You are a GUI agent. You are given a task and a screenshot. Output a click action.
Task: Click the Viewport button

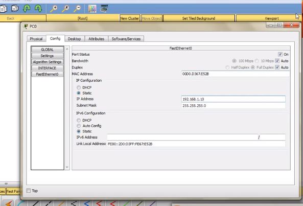[269, 18]
